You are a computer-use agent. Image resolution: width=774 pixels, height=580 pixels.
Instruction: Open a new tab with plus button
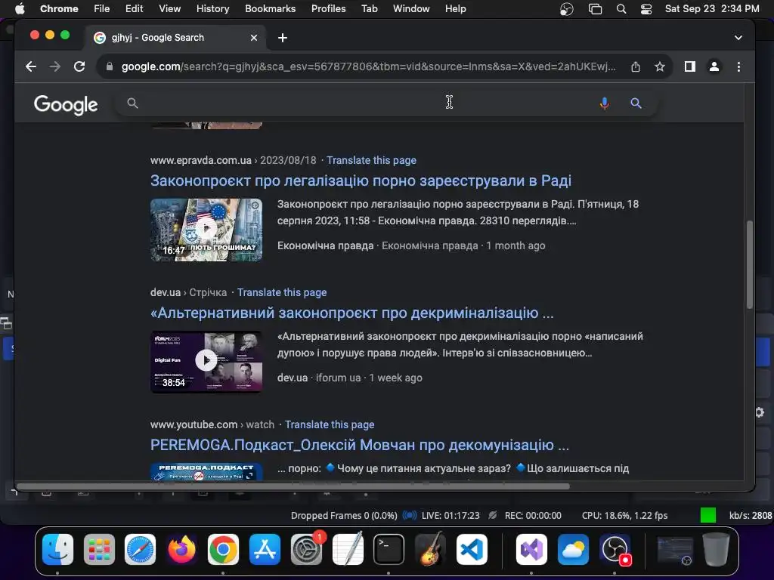click(283, 38)
